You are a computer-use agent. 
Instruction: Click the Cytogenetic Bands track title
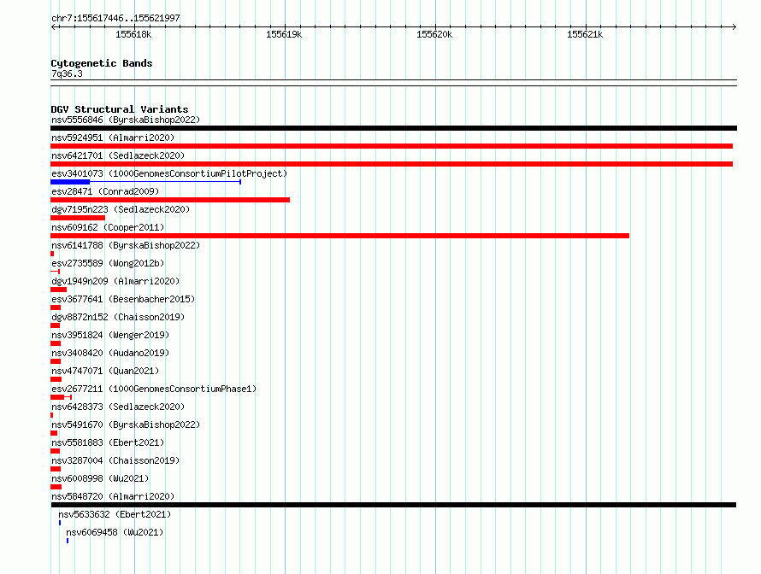point(102,63)
